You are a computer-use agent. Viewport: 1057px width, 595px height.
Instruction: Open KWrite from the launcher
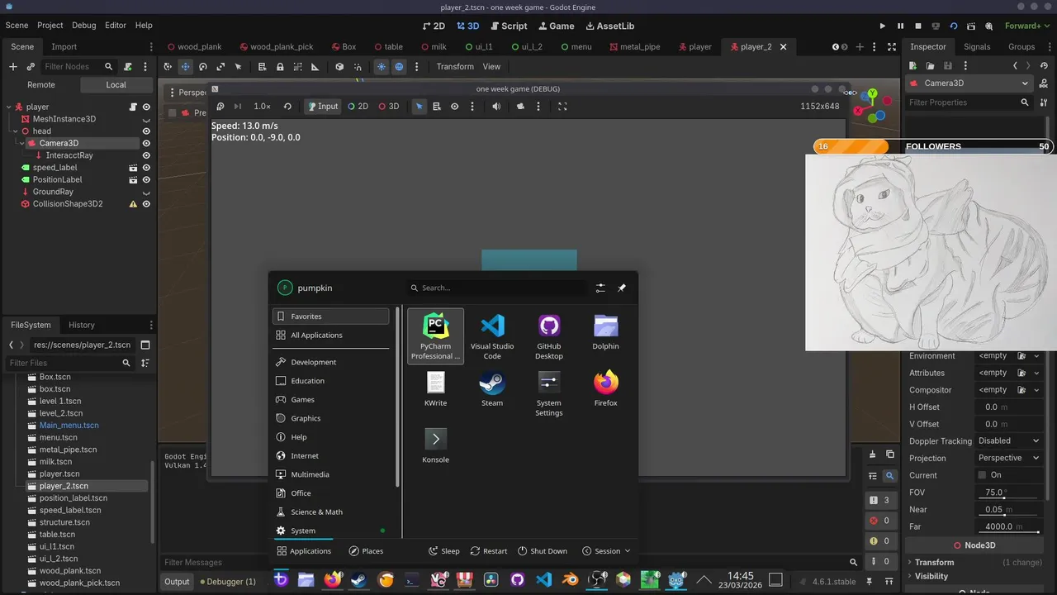(x=435, y=389)
